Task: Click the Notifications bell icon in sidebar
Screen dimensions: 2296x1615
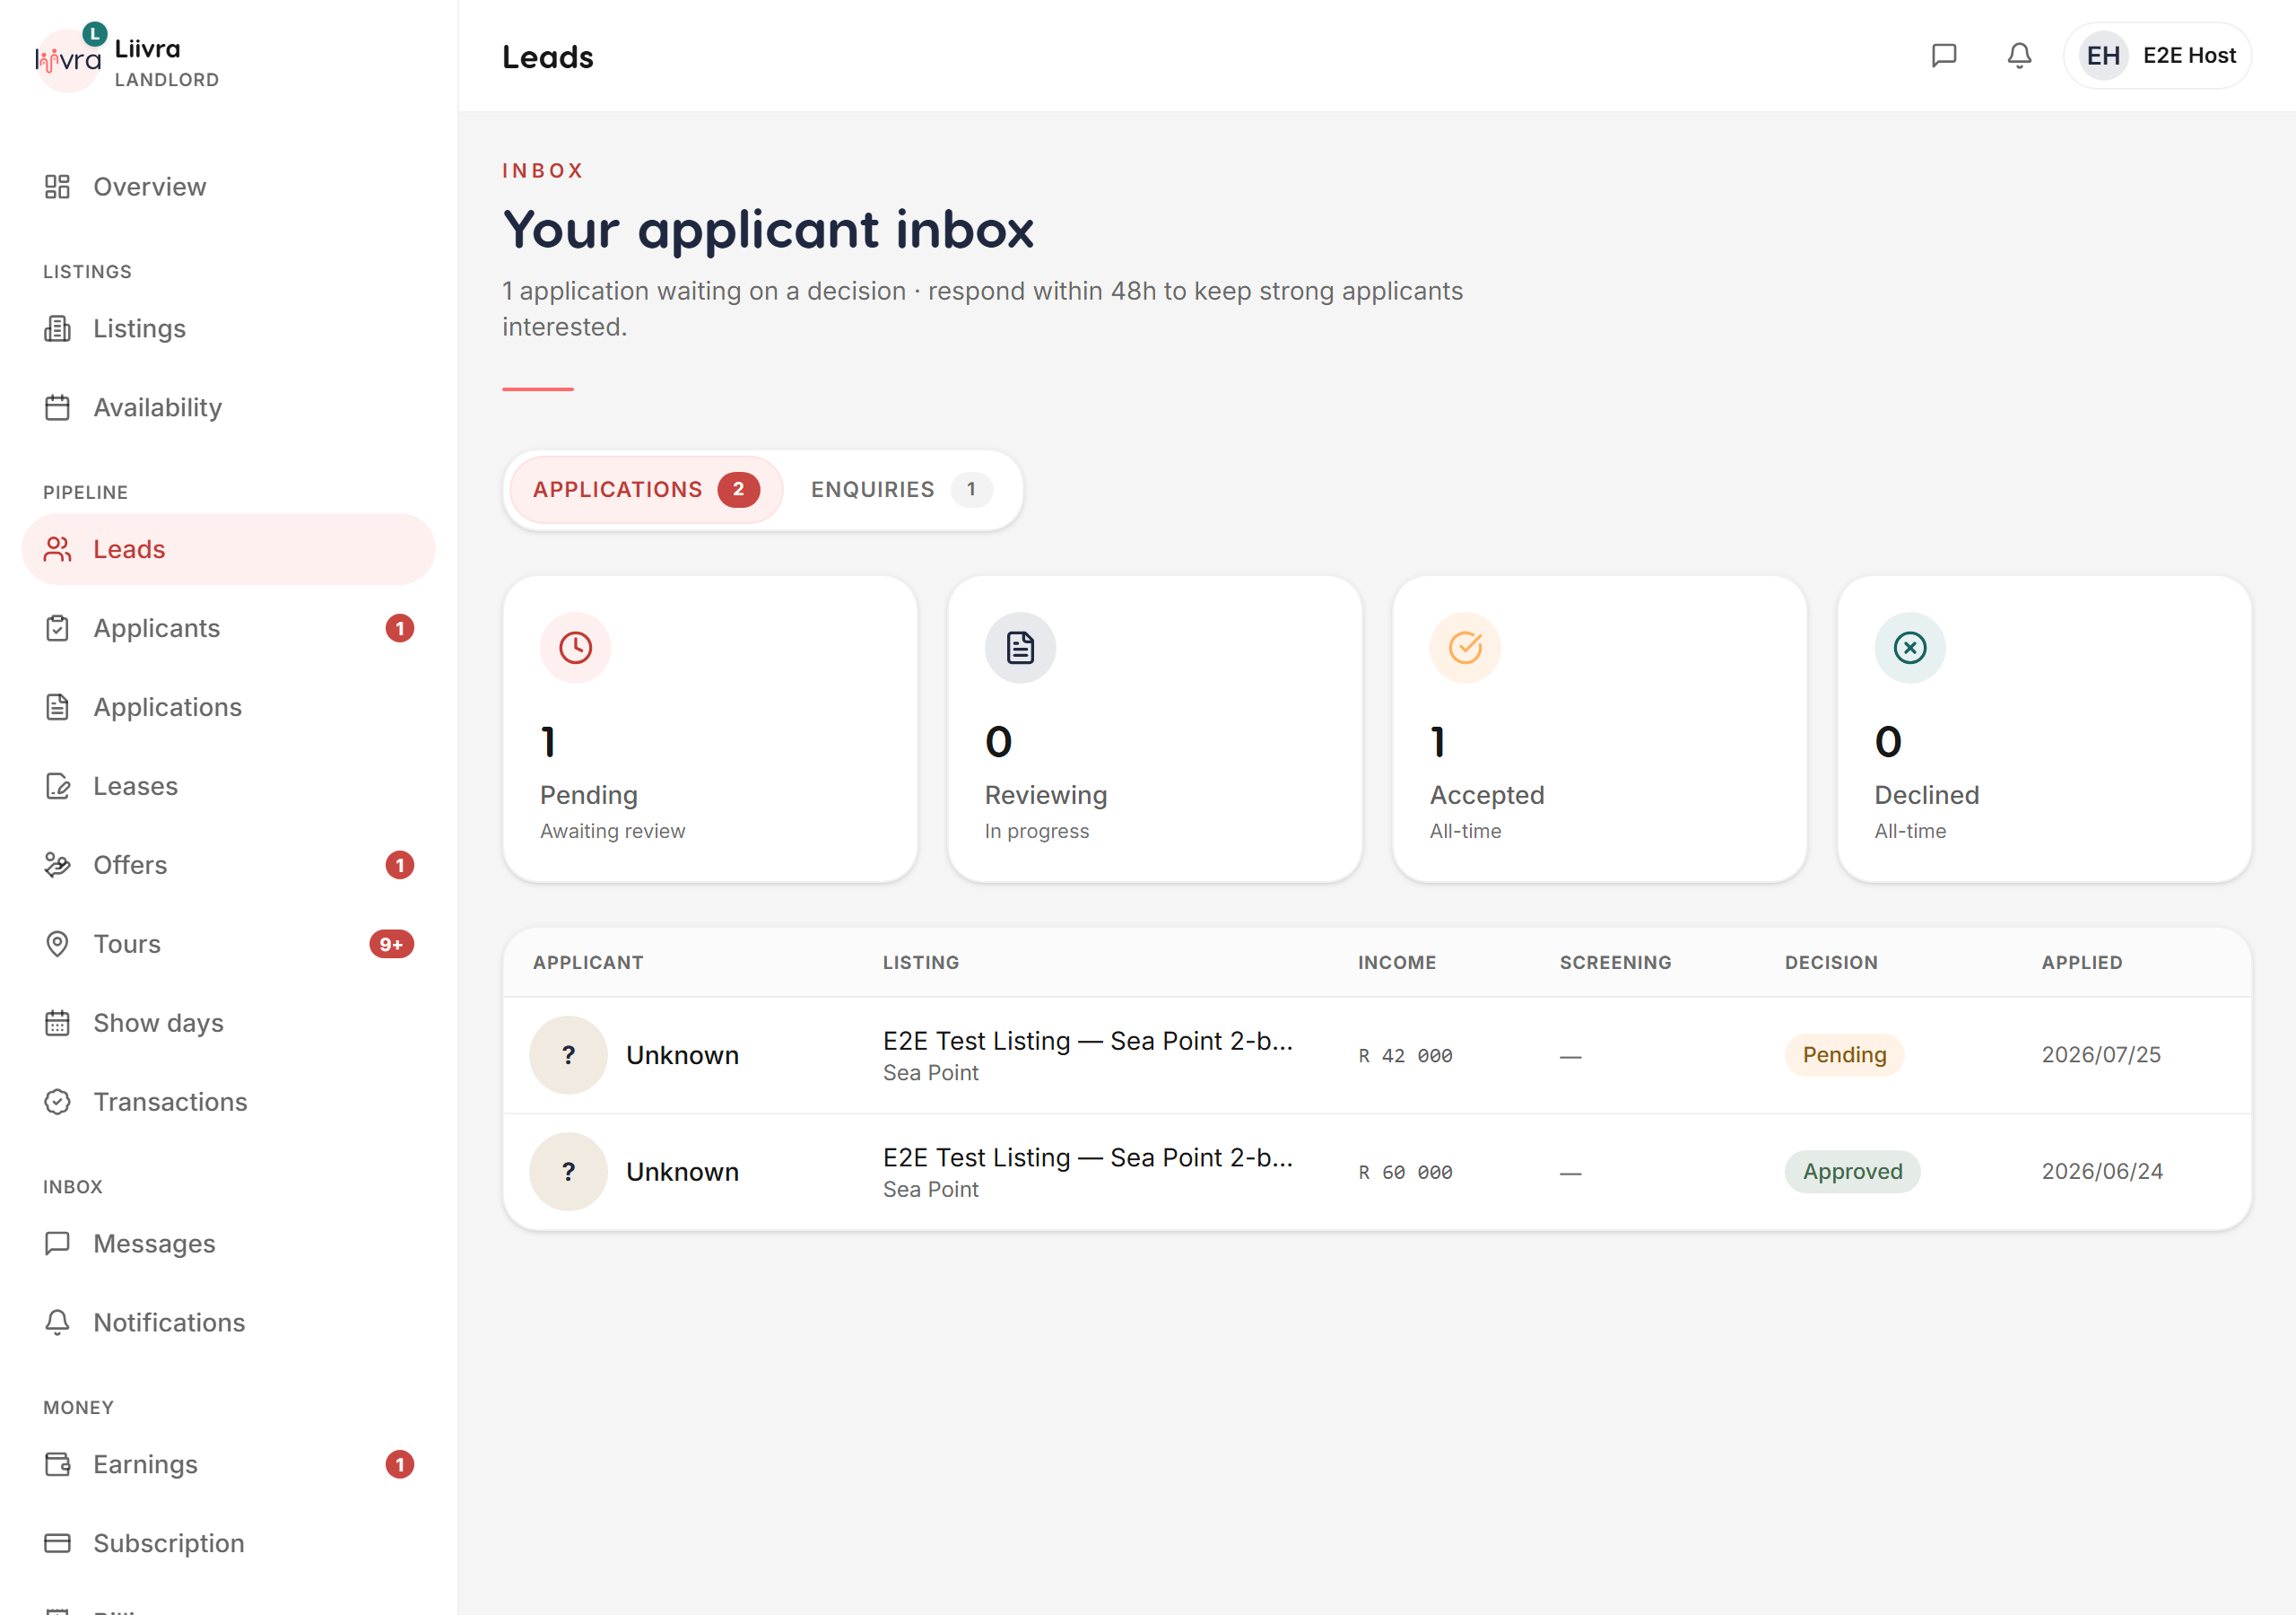Action: (57, 1323)
